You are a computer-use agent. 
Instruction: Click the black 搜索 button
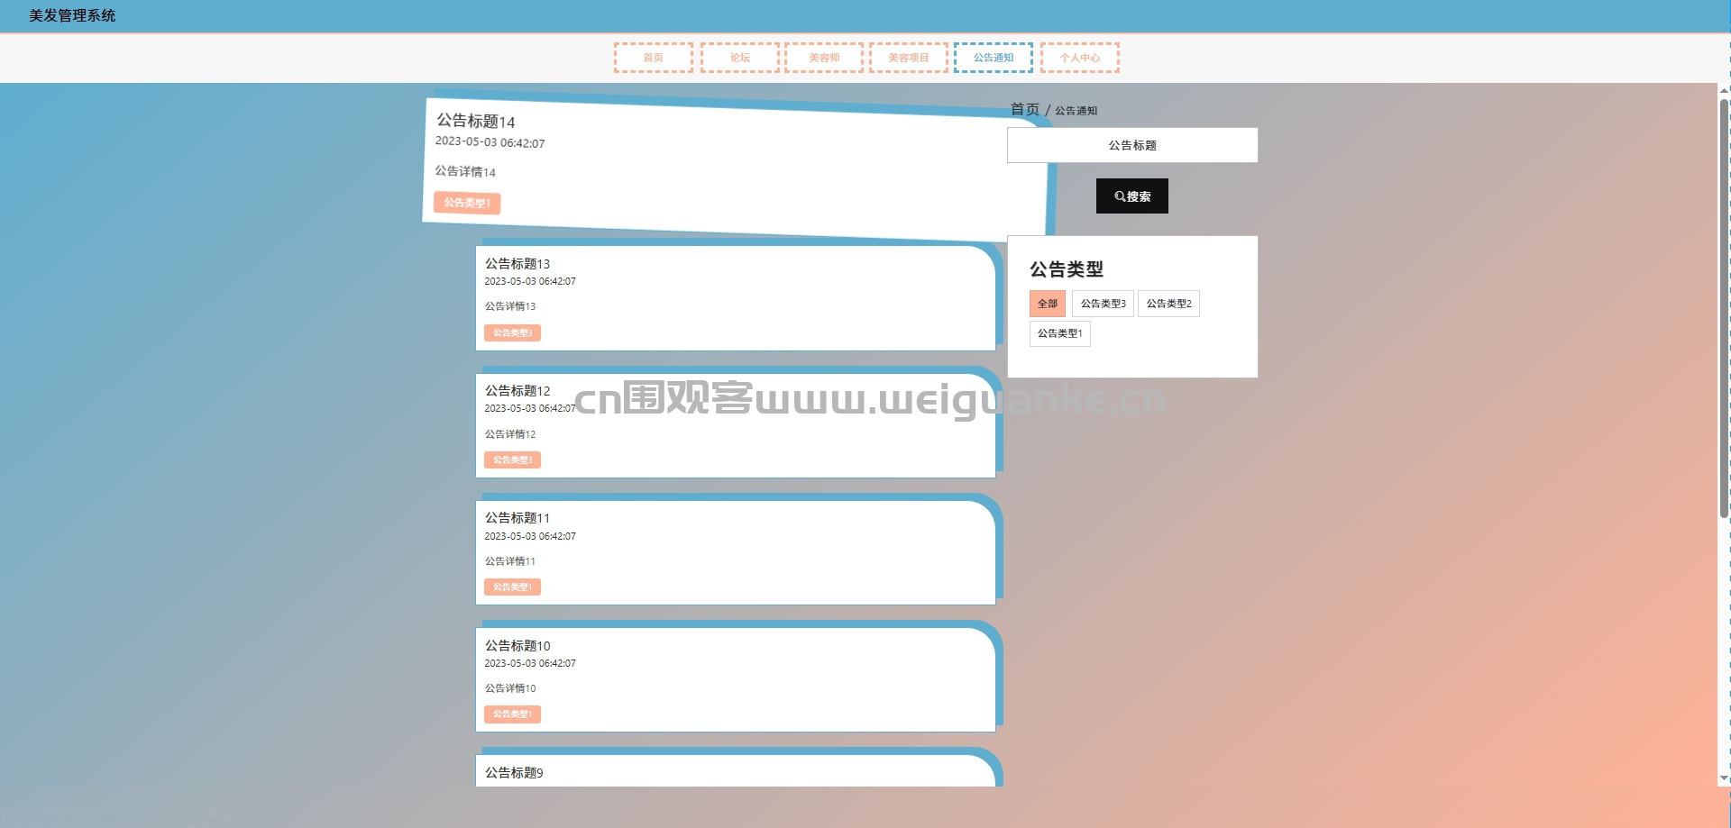pos(1132,196)
